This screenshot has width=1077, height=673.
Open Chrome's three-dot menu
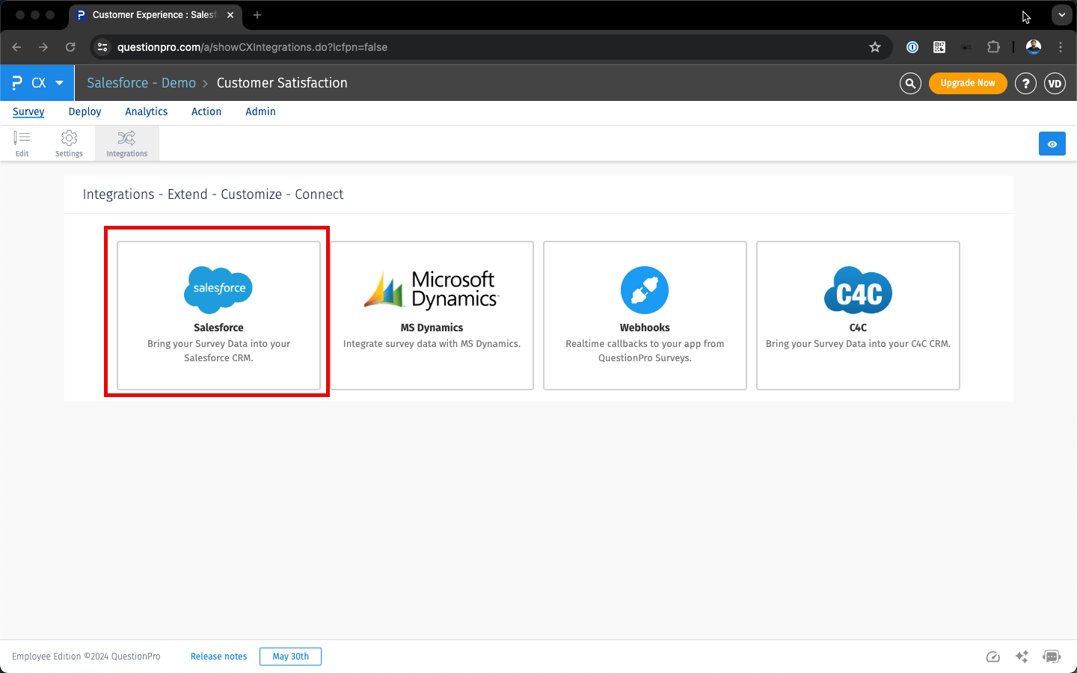1061,47
